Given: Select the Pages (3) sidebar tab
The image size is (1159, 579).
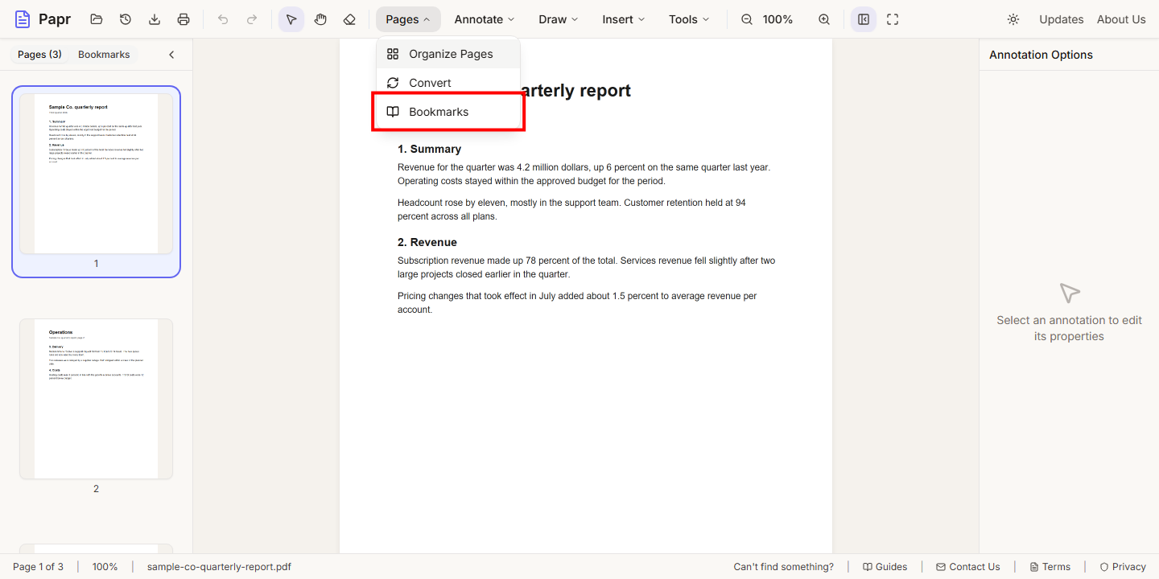Looking at the screenshot, I should [39, 55].
